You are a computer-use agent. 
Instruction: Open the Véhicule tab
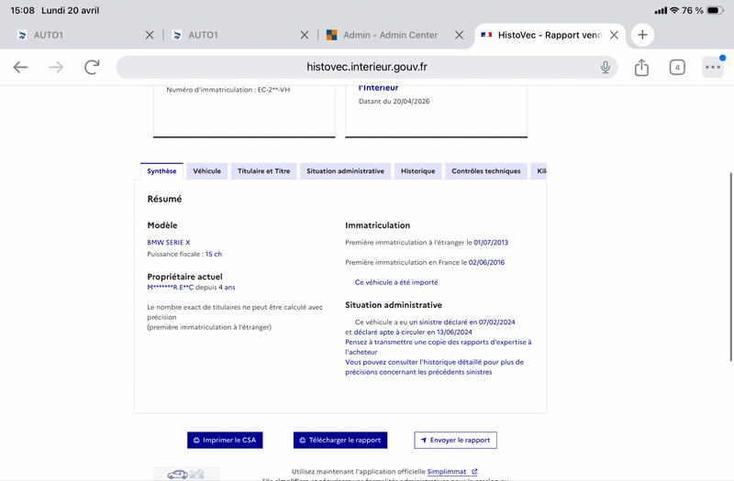(207, 171)
